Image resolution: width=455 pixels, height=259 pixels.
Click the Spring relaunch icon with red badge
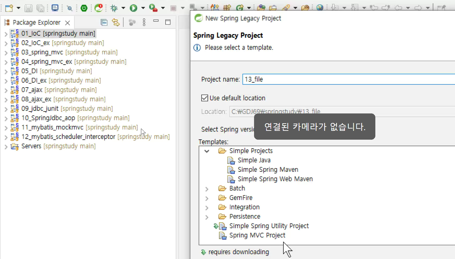tap(99, 8)
